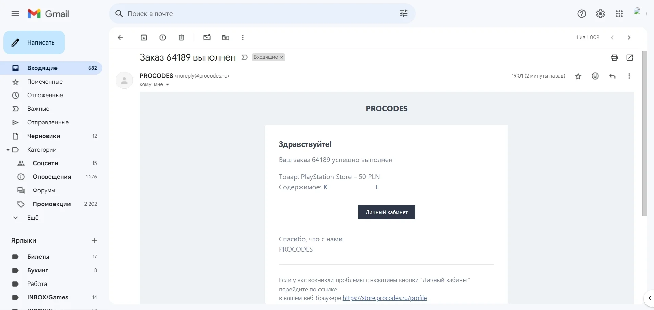This screenshot has width=654, height=310.
Task: Open Работа label
Action: [x=51, y=284]
